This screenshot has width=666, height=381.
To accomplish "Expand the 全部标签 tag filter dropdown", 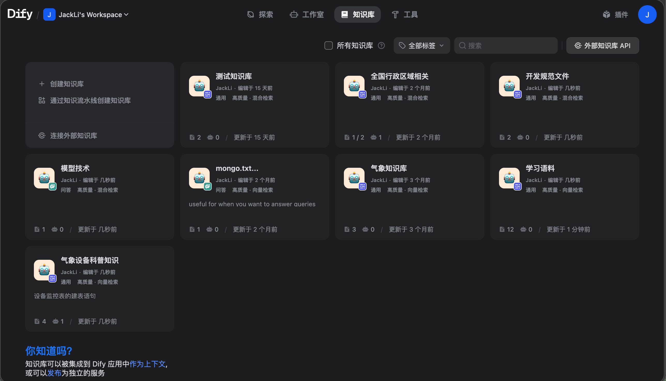I will 422,45.
